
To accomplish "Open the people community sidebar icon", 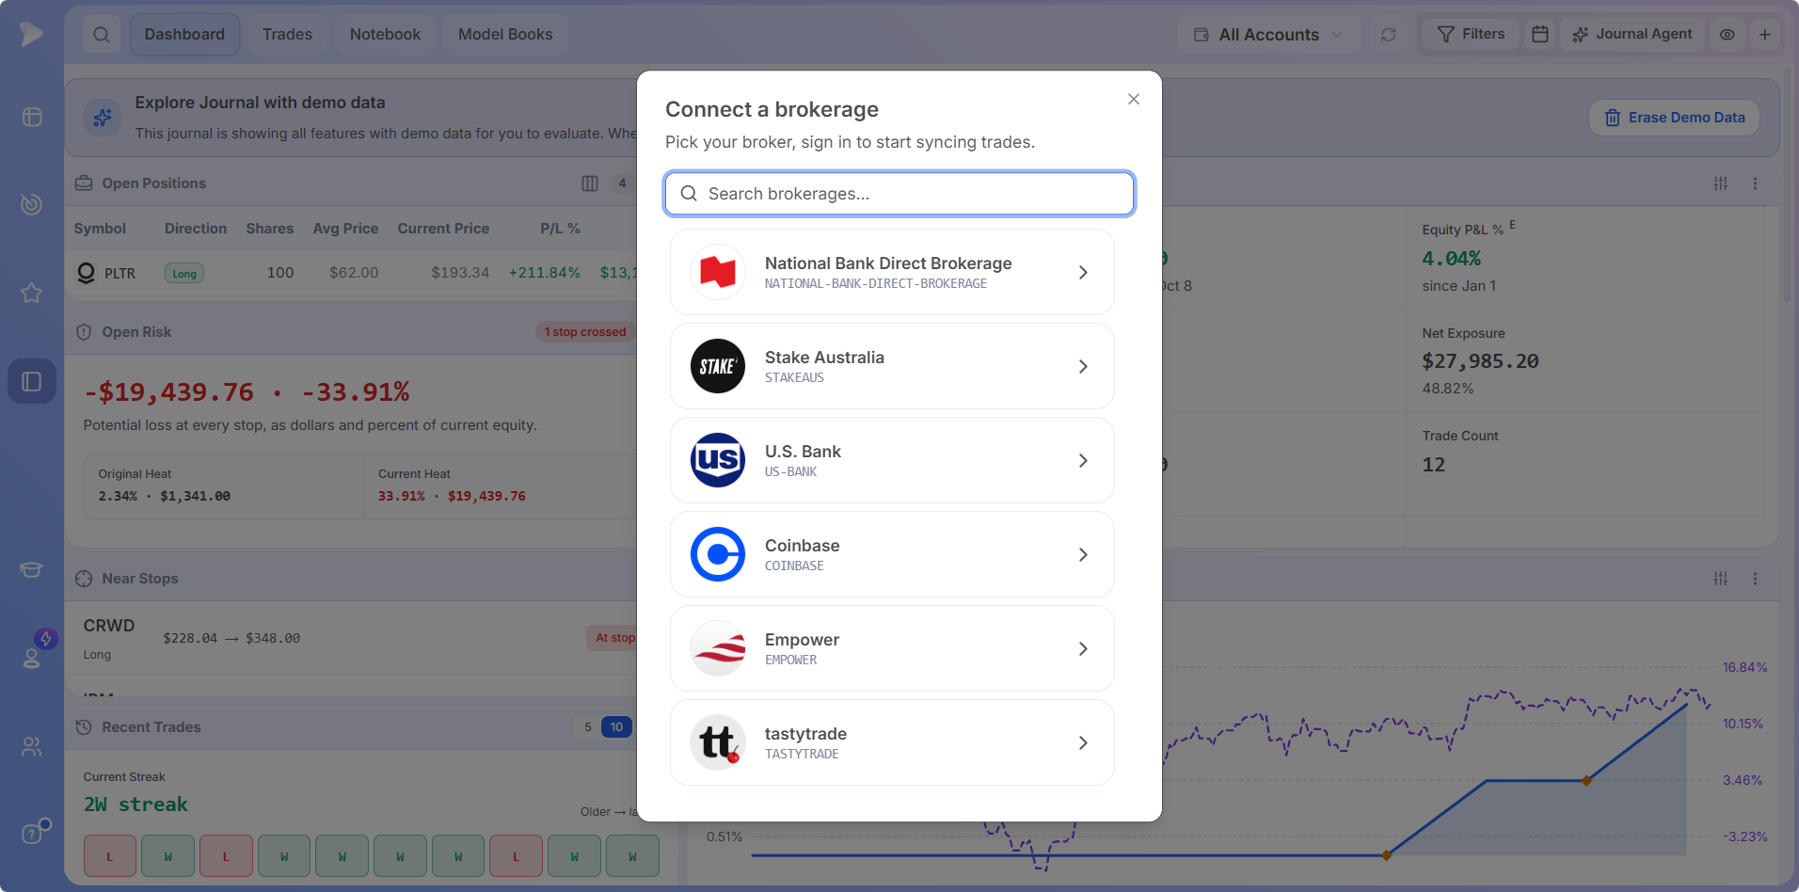I will pos(32,746).
